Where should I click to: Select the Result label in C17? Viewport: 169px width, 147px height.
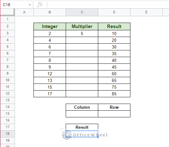pyautogui.click(x=82, y=127)
